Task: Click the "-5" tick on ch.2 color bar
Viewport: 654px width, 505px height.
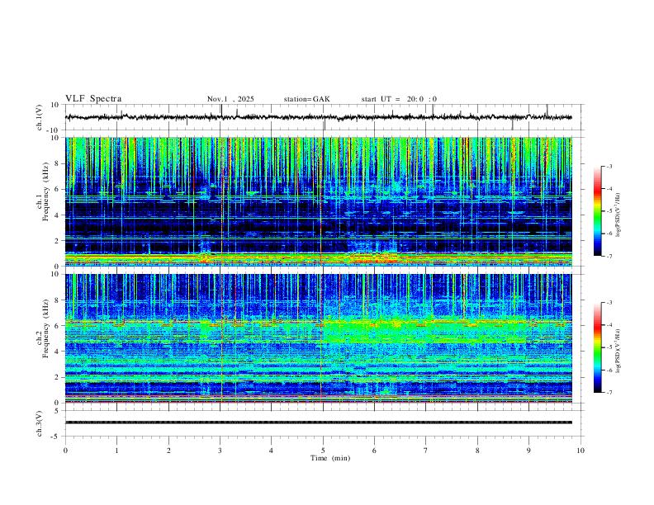Action: pos(609,347)
